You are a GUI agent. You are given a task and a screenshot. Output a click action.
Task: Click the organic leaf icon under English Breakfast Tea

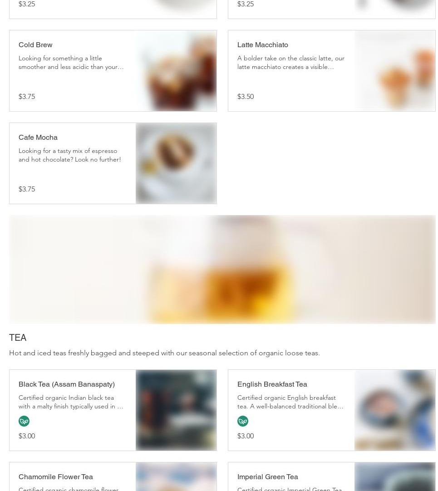[242, 421]
